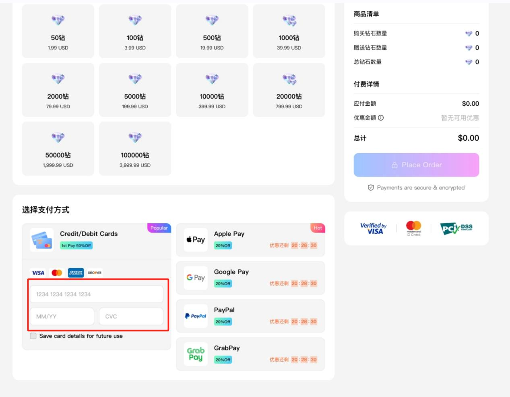Click the Credit/Debit Cards icon
Viewport: 510px width, 397px height.
(42, 240)
